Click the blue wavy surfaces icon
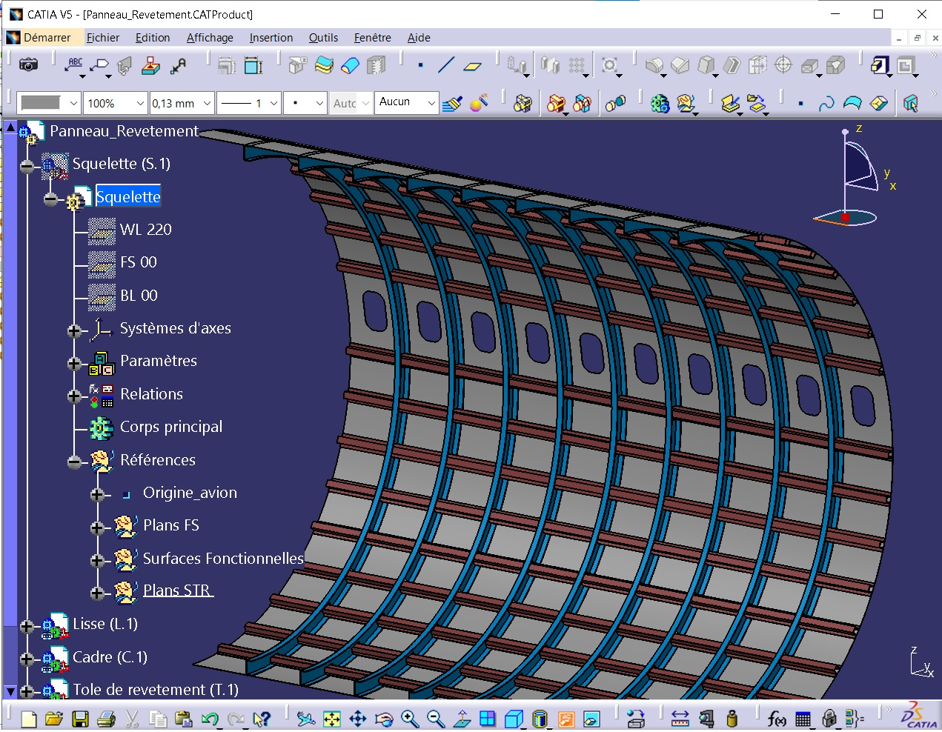This screenshot has height=732, width=942. tap(324, 65)
